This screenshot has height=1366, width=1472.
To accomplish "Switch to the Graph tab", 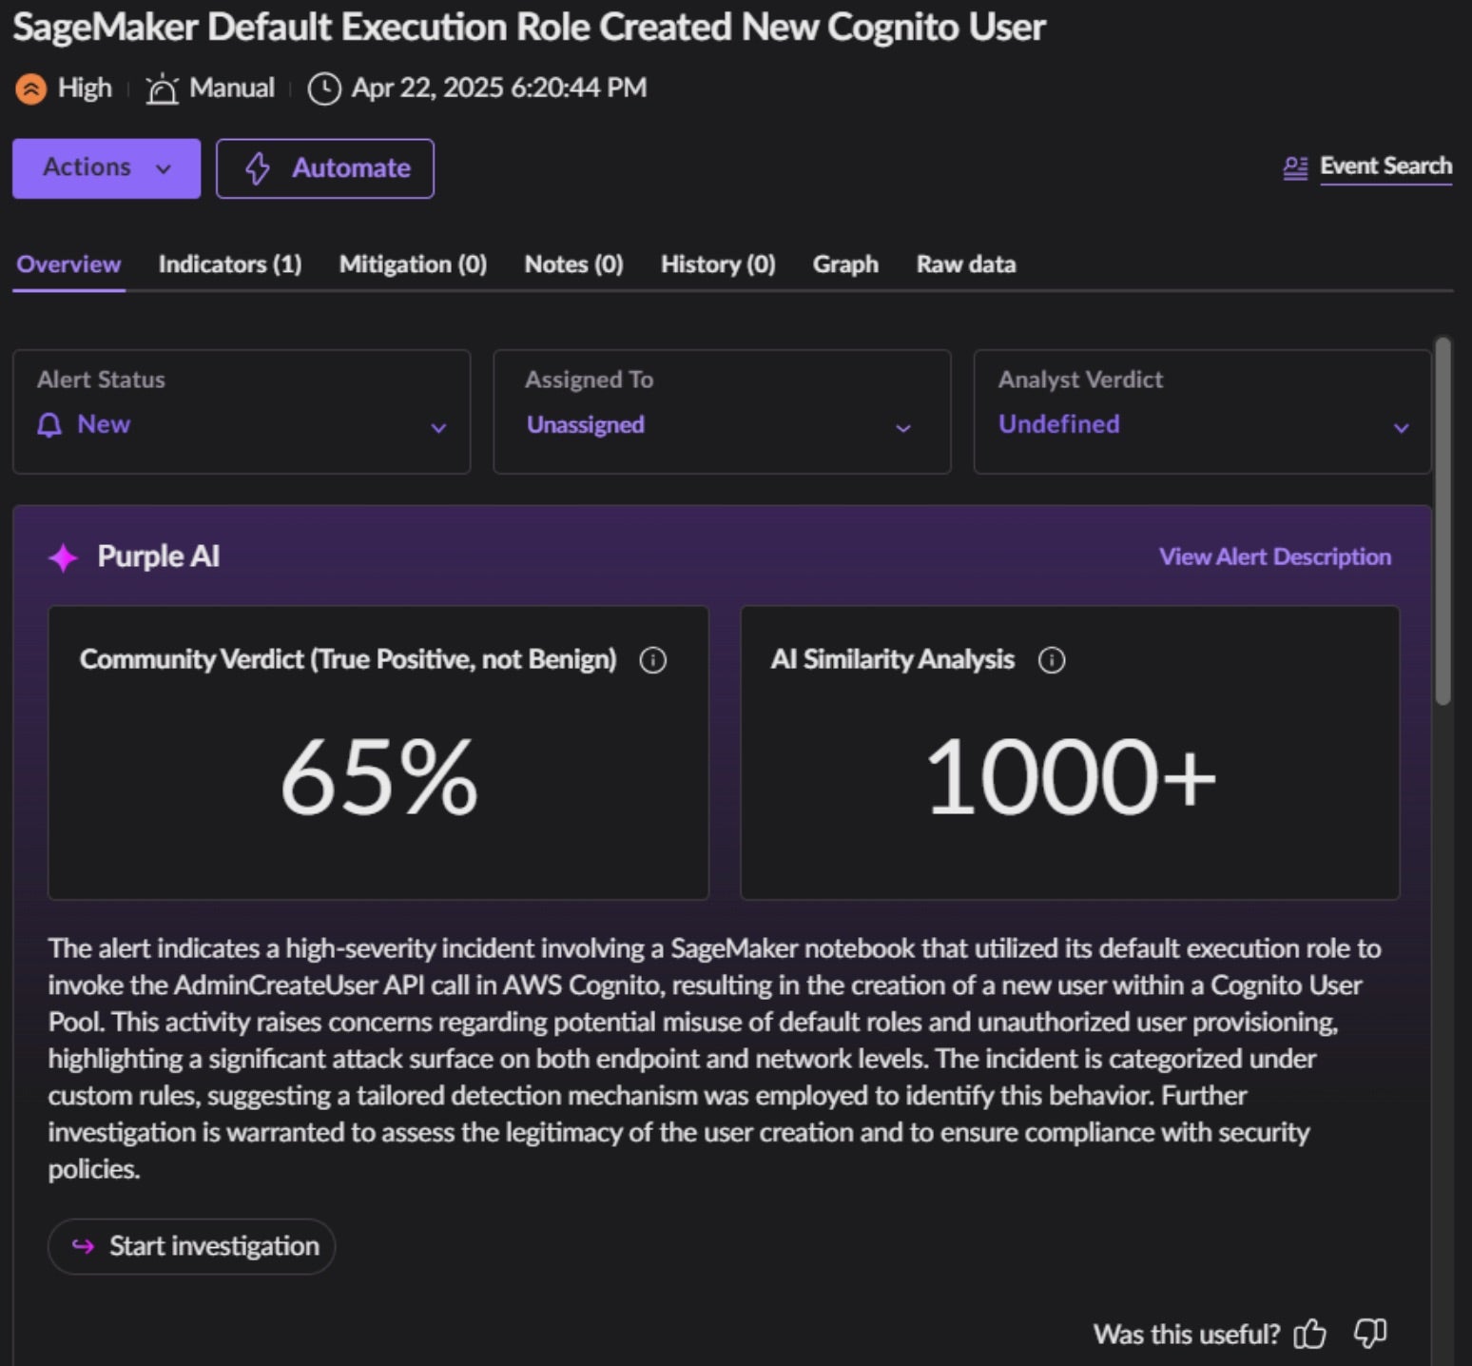I will 845,264.
